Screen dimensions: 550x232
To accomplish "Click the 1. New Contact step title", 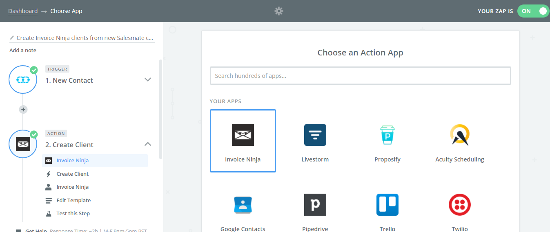I will coord(69,80).
